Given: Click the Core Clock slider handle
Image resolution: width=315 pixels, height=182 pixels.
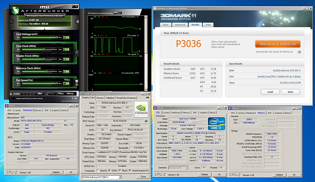Looking at the screenshot, I should tap(44, 49).
